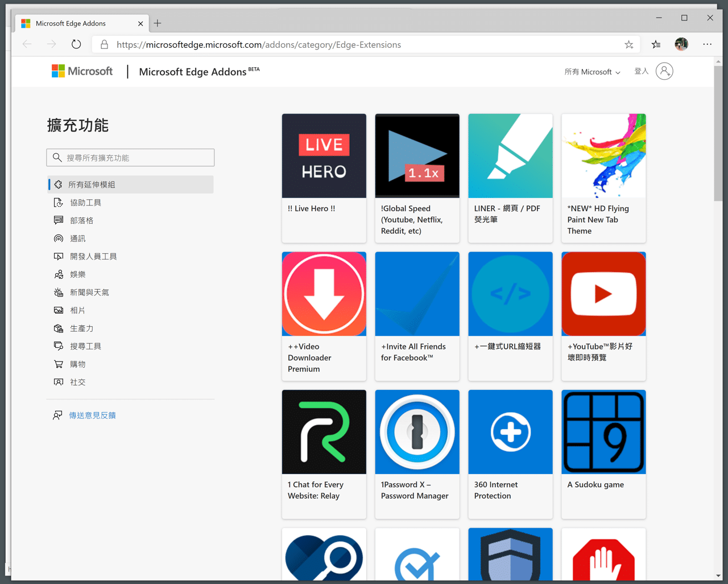
Task: Open the LINER 網頁 / PDF 熒光筆 thumbnail
Action: pos(511,156)
